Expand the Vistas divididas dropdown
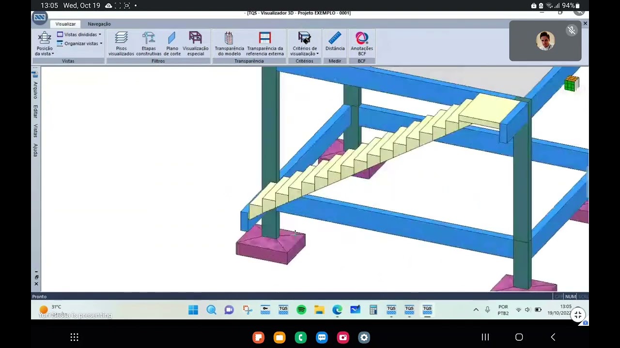The height and width of the screenshot is (348, 620). click(x=79, y=35)
